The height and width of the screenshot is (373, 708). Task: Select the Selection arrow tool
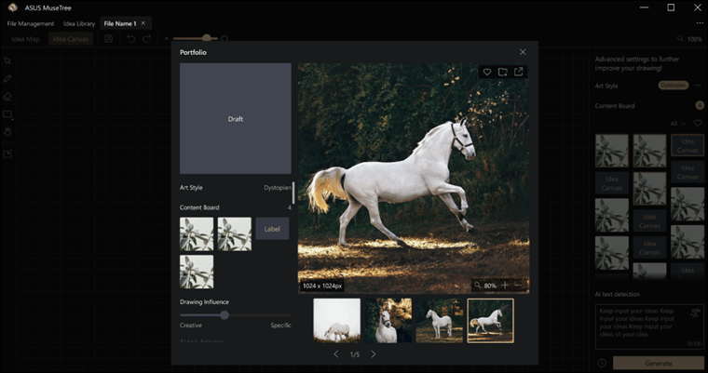click(x=7, y=60)
